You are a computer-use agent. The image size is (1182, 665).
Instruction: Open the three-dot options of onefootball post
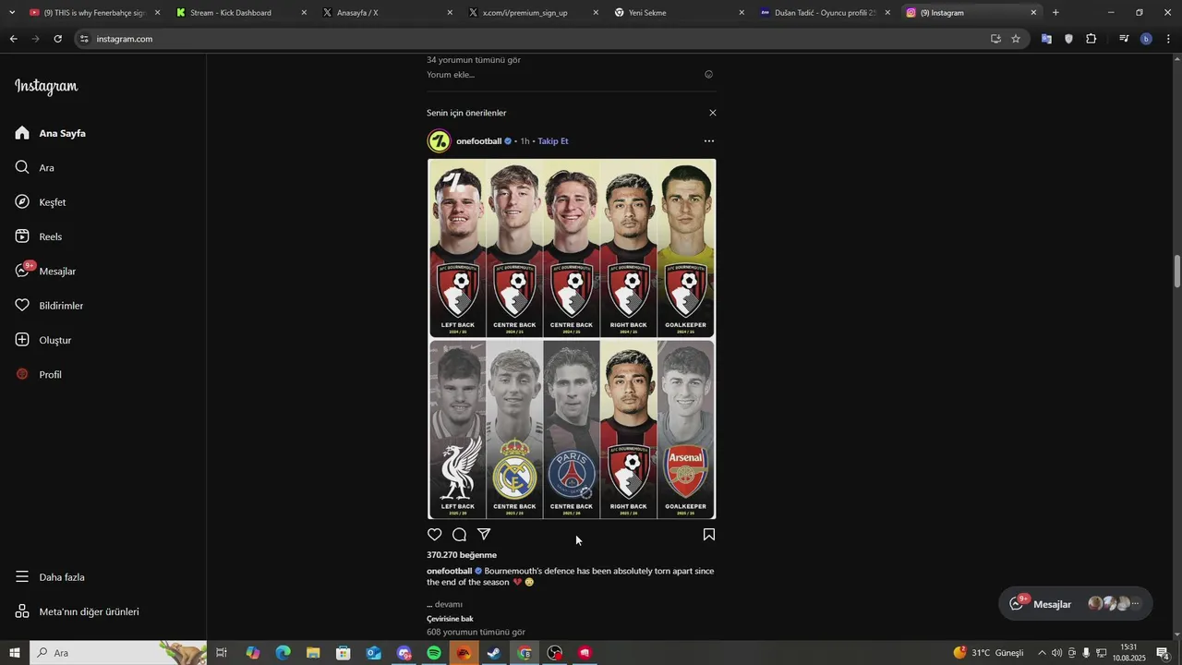[709, 141]
